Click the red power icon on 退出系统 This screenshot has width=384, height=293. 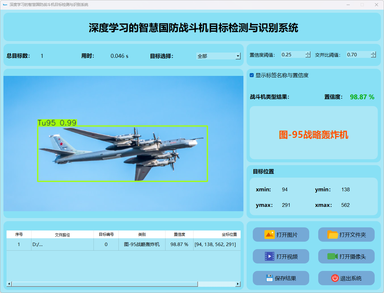pos(335,278)
